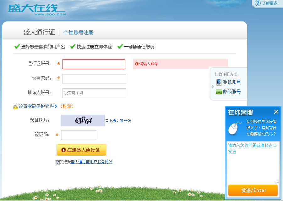
Task: Click the green envelope email icon
Action: 219,92
